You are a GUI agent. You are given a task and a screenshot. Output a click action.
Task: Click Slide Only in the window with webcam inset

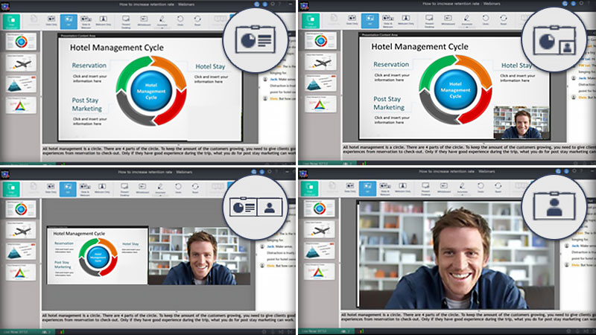click(352, 20)
